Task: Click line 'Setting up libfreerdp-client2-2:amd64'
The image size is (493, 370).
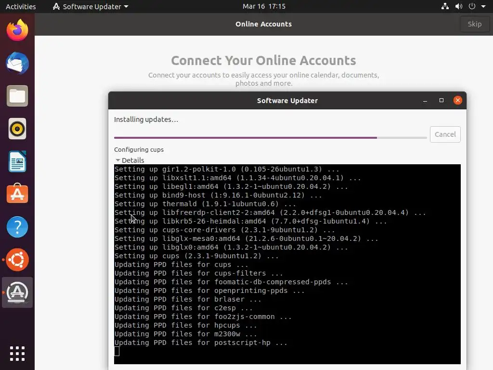Action: 270,212
